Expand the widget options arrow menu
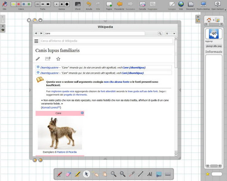227x181 pixels. click(40, 20)
